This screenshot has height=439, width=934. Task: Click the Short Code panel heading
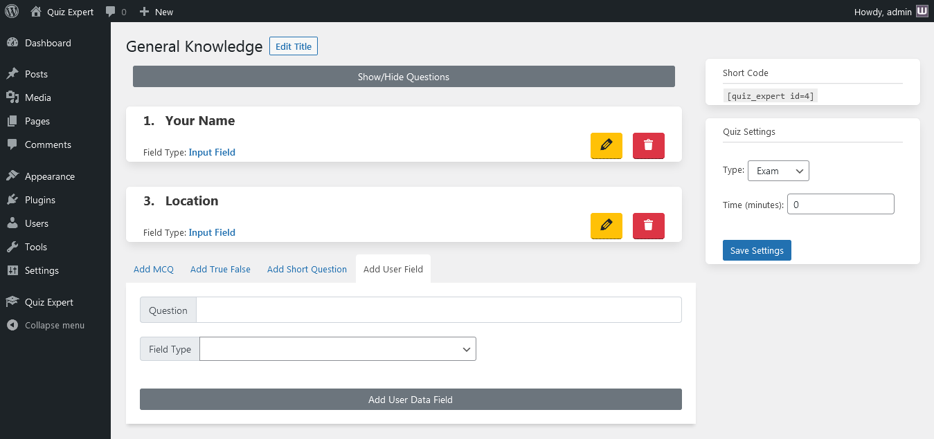point(746,73)
